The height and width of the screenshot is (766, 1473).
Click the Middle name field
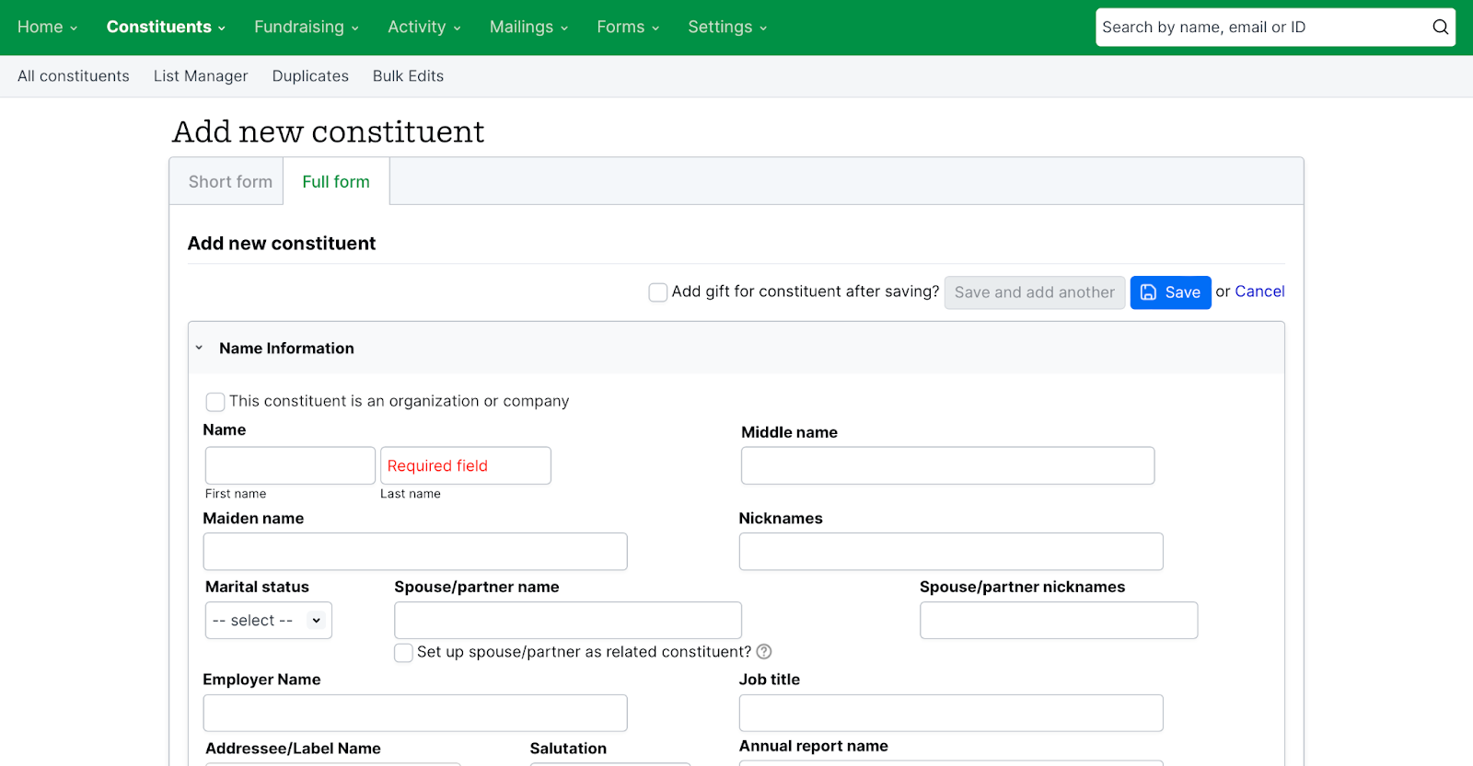click(x=947, y=465)
